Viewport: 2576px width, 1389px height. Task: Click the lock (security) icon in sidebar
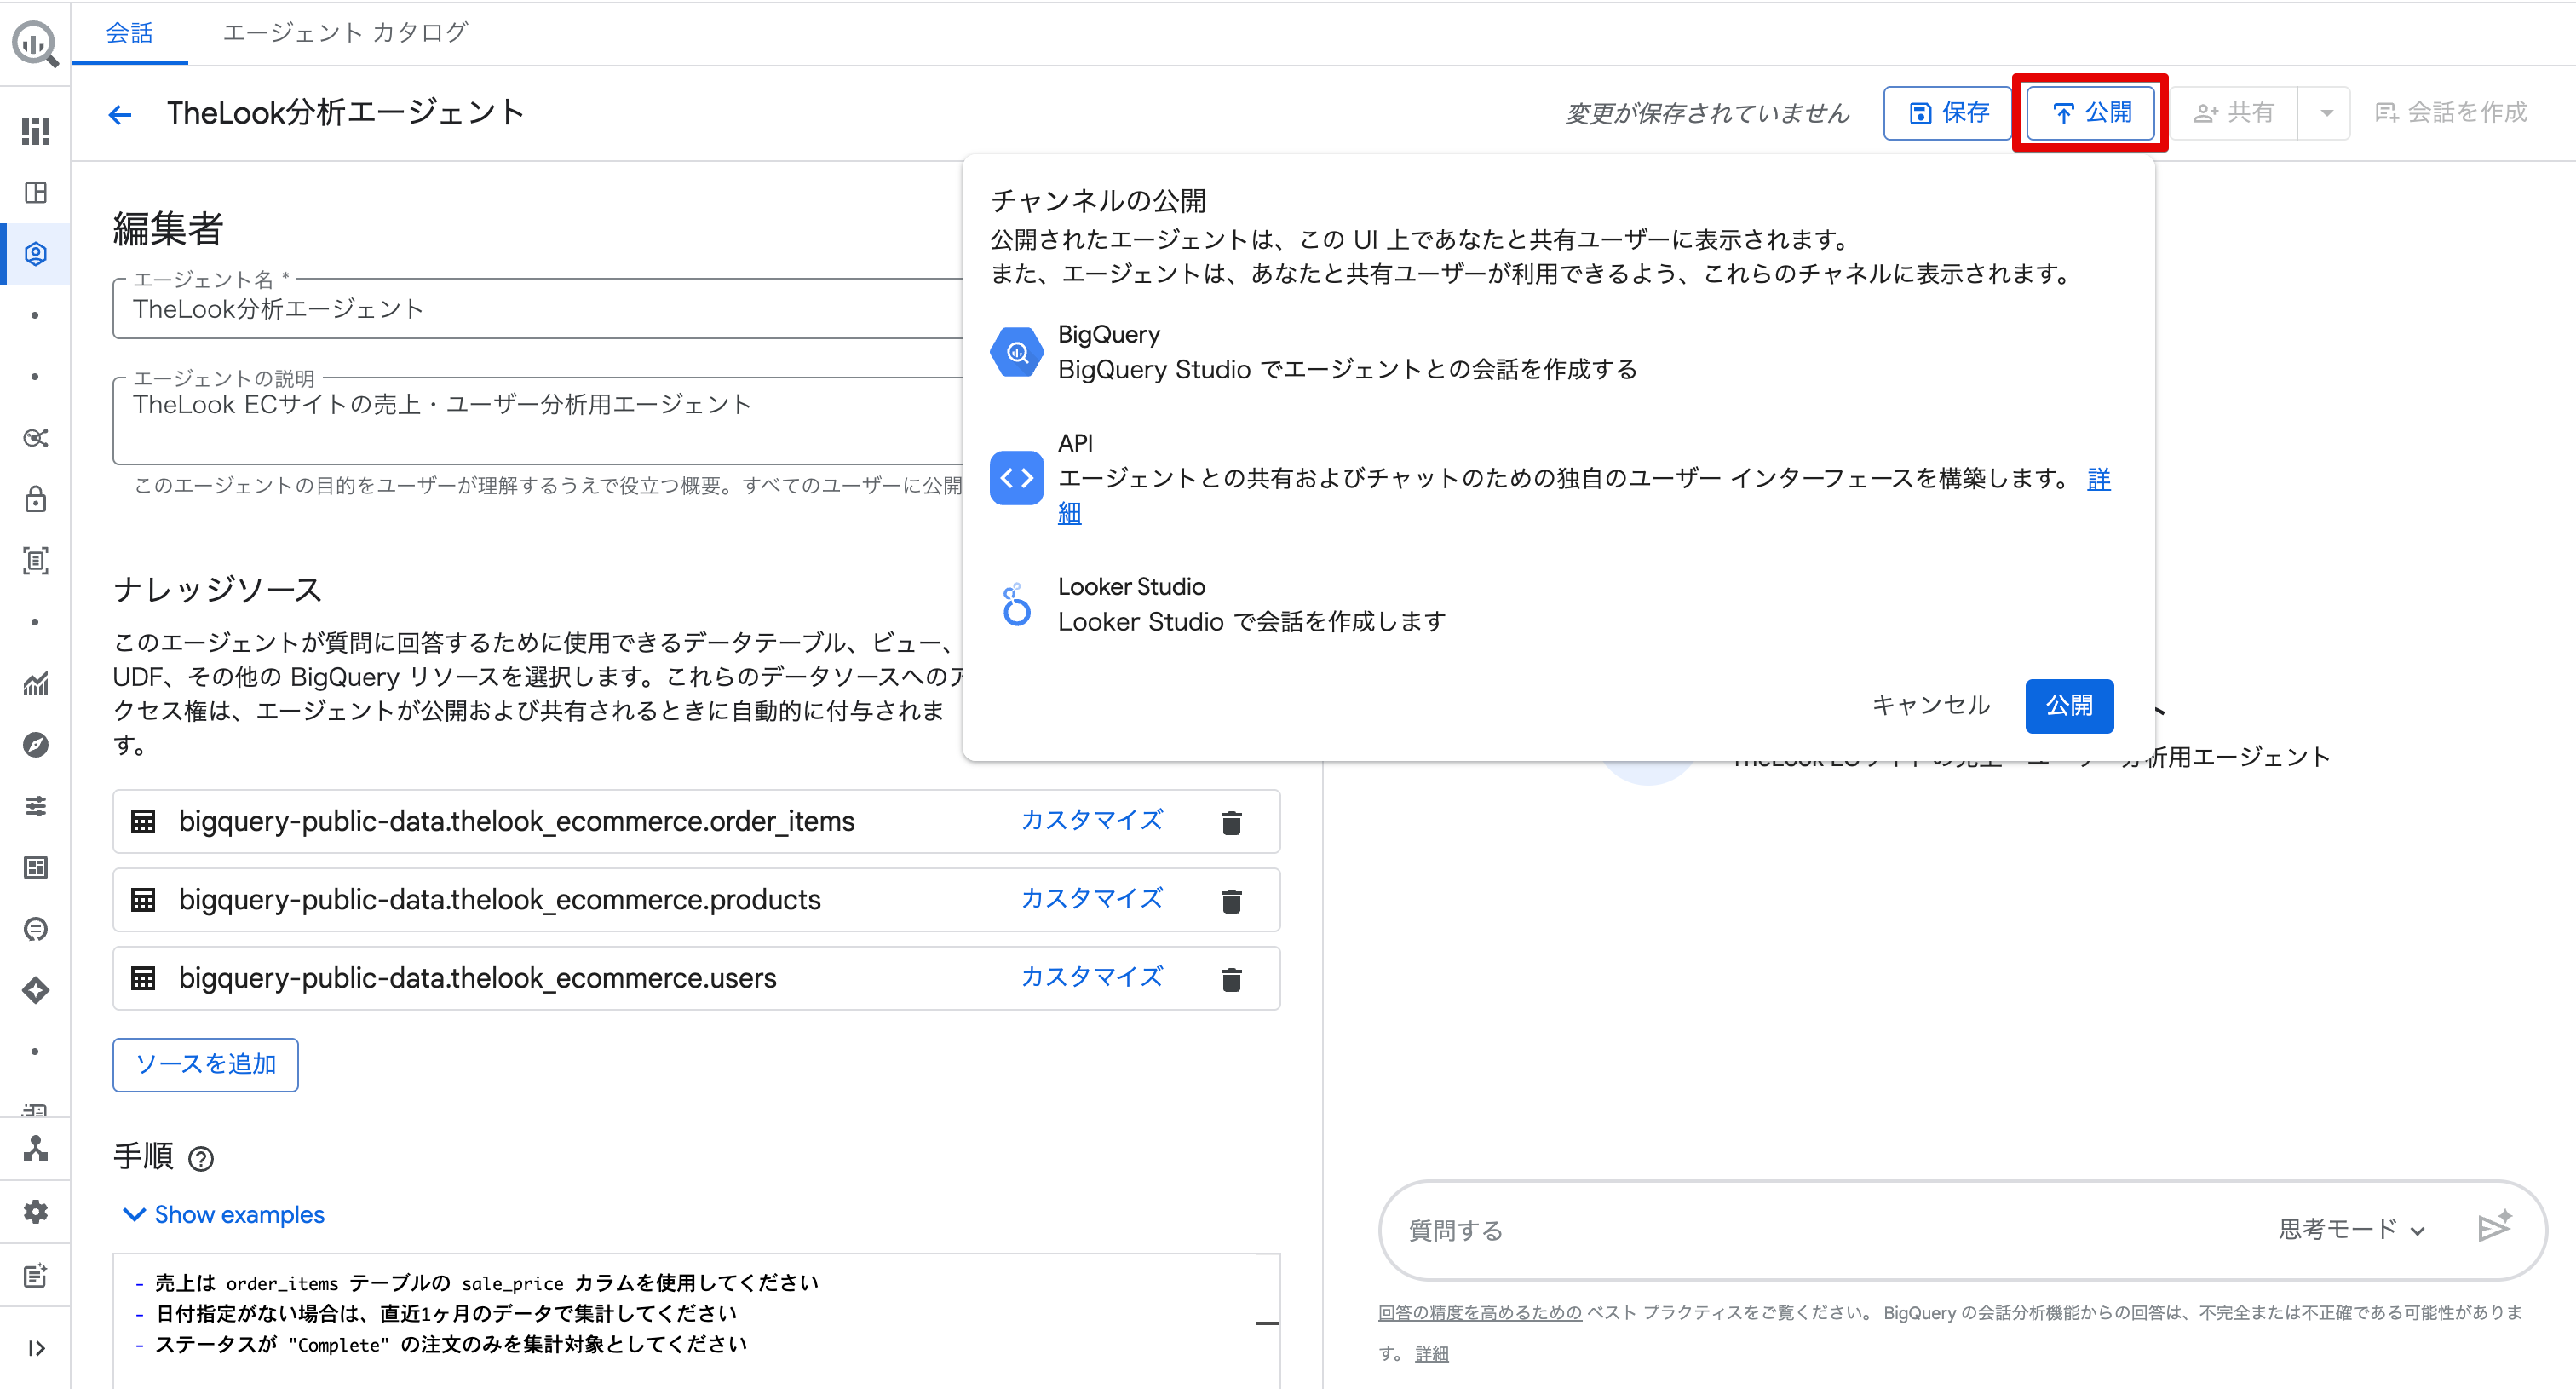(35, 498)
